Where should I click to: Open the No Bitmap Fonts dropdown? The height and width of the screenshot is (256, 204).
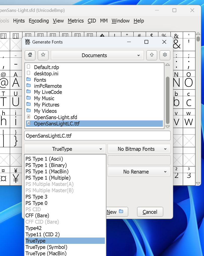coord(139,149)
